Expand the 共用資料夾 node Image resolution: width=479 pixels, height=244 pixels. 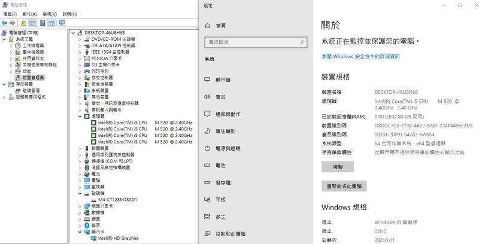point(11,59)
